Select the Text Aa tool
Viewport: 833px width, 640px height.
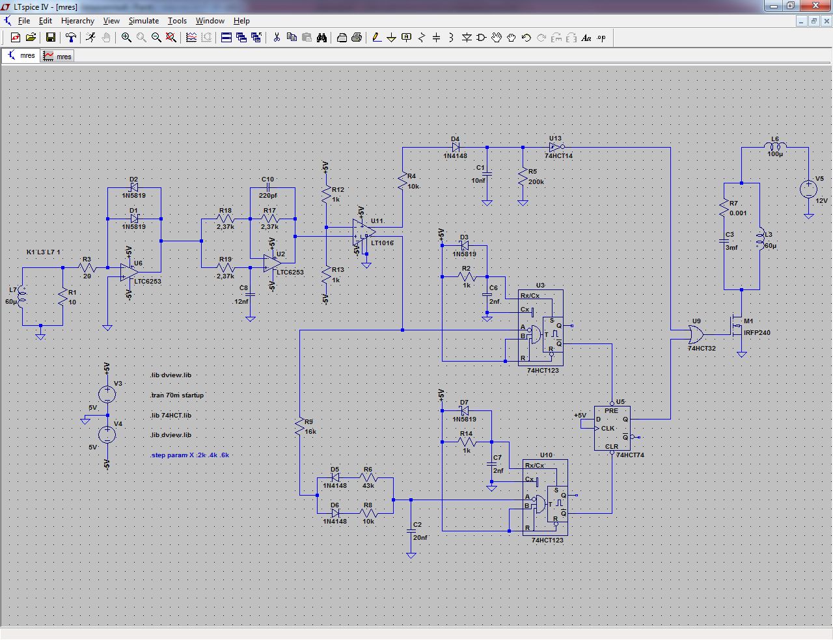[586, 38]
